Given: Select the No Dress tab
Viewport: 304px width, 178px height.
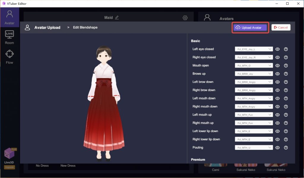Looking at the screenshot, I should pos(42,166).
